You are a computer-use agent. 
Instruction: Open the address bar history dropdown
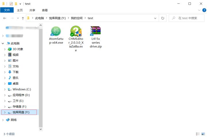[156, 18]
